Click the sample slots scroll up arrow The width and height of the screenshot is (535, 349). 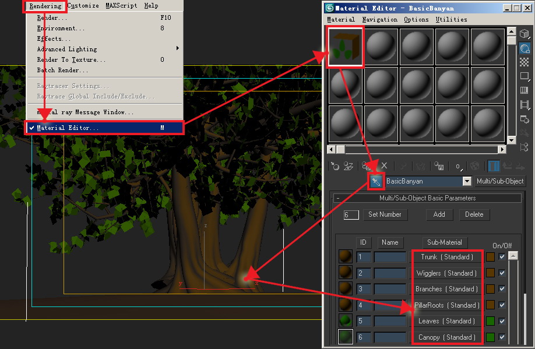[x=511, y=31]
